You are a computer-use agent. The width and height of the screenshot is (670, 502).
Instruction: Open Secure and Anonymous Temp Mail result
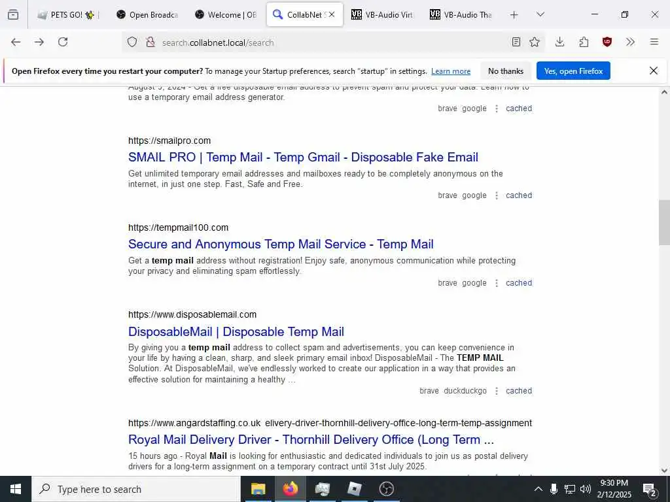pos(281,244)
